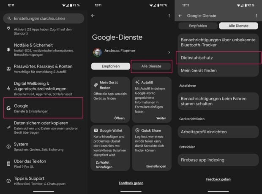Click the search magnifier icon in settings

pyautogui.click(x=9, y=19)
